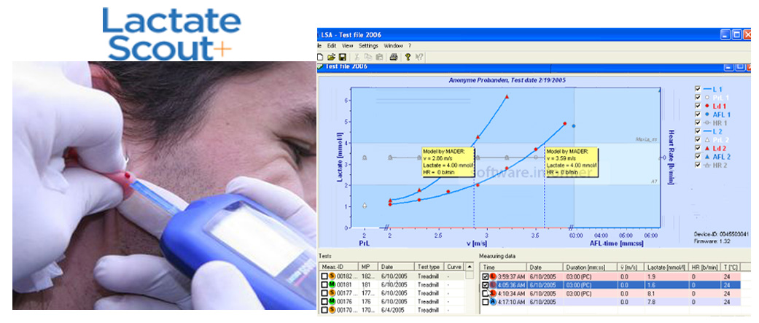This screenshot has height=323, width=759.
Task: Click the highest Ld 2 triangle point
Action: point(507,97)
